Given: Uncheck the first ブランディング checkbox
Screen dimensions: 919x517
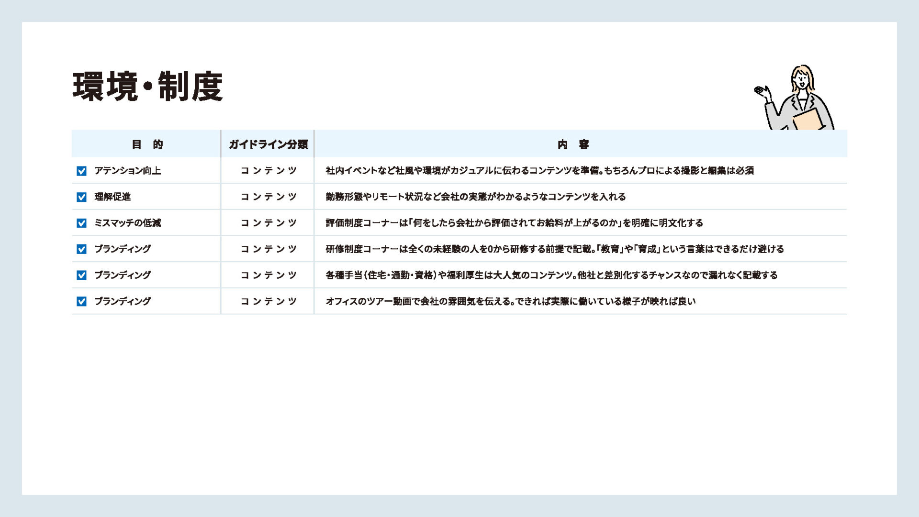Looking at the screenshot, I should (x=82, y=249).
